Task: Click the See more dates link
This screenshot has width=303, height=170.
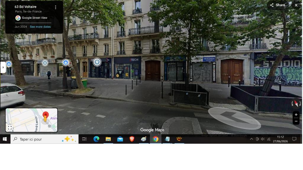Action: pyautogui.click(x=40, y=27)
